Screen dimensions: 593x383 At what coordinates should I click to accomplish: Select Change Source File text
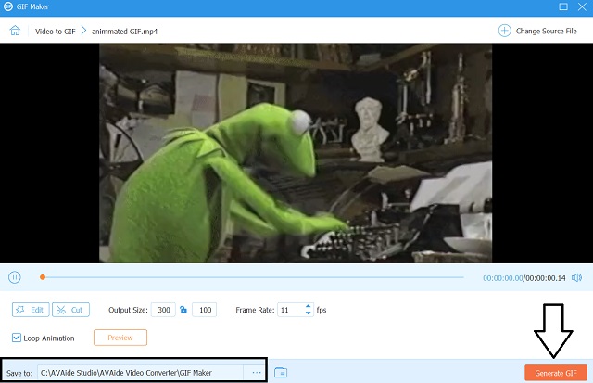(x=546, y=31)
